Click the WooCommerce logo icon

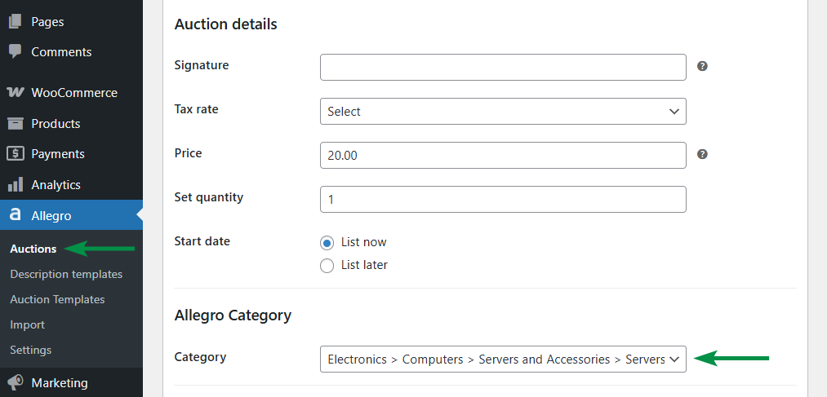[16, 93]
